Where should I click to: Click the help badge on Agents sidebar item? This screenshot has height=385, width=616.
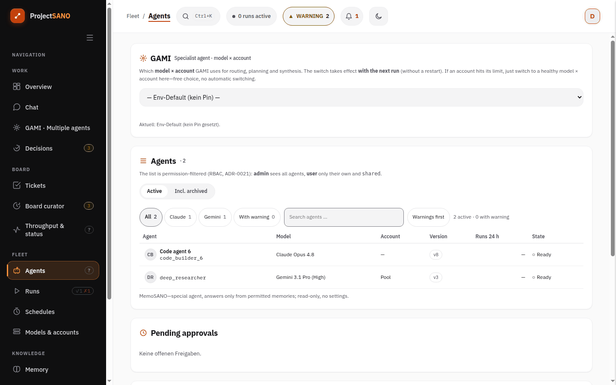pos(89,270)
